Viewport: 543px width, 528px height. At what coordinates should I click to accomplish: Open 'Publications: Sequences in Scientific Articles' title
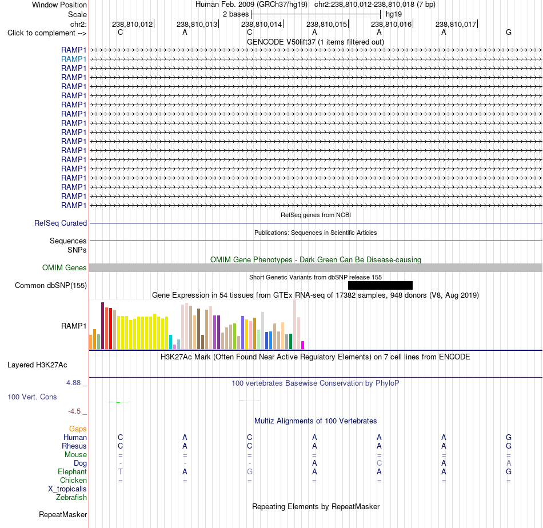316,233
